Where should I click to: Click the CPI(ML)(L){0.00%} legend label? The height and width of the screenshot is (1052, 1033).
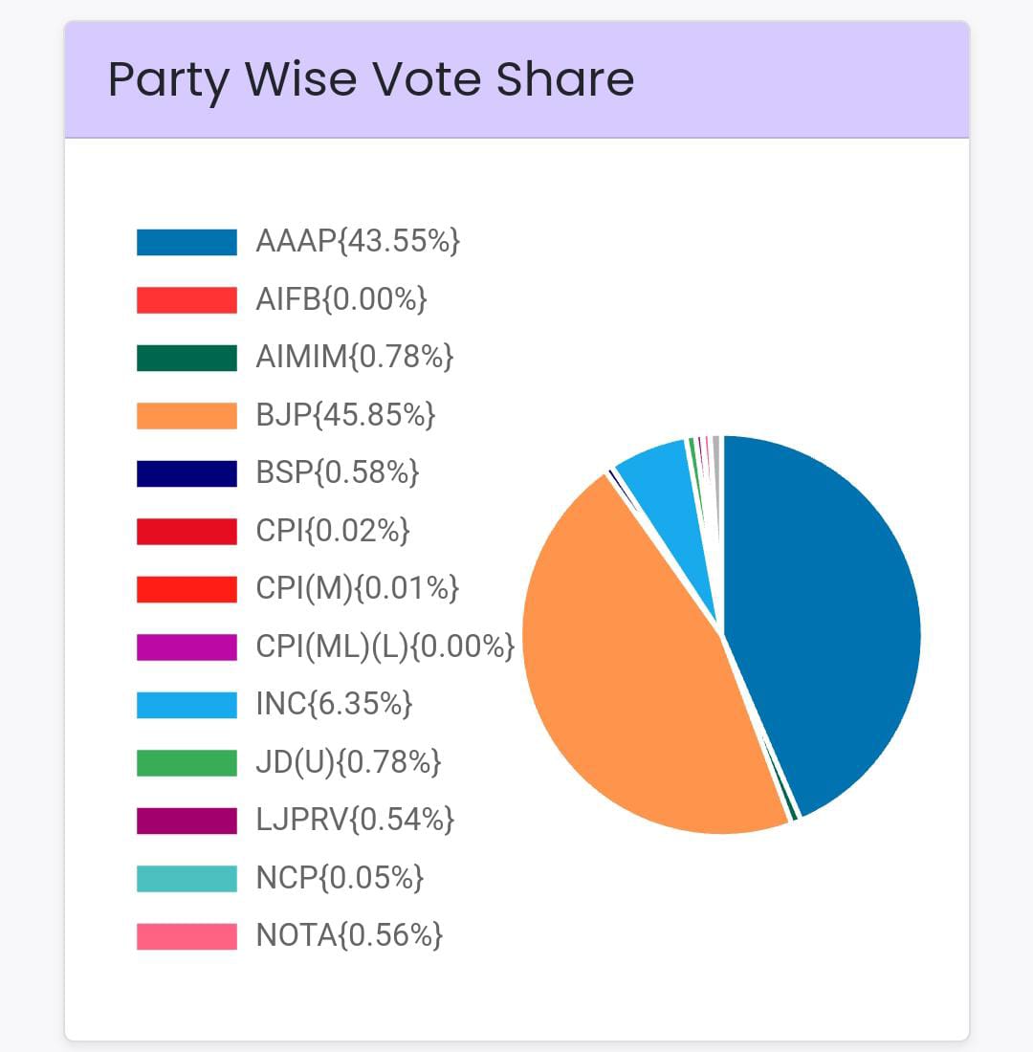click(x=385, y=647)
